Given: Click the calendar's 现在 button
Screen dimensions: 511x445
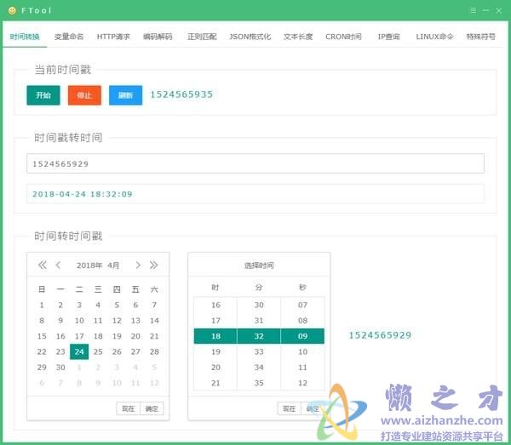Looking at the screenshot, I should (x=128, y=408).
